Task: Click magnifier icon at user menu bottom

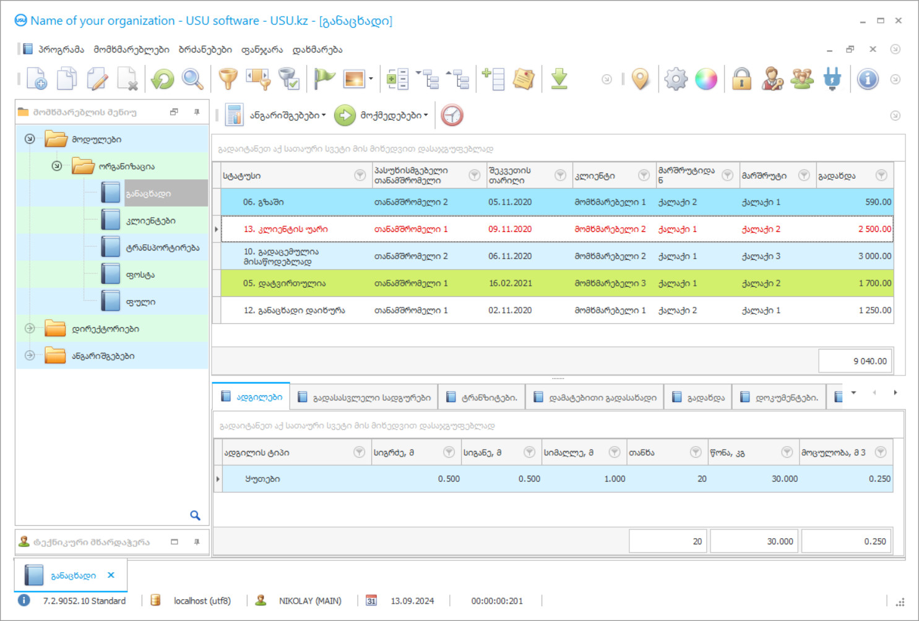Action: [x=195, y=515]
